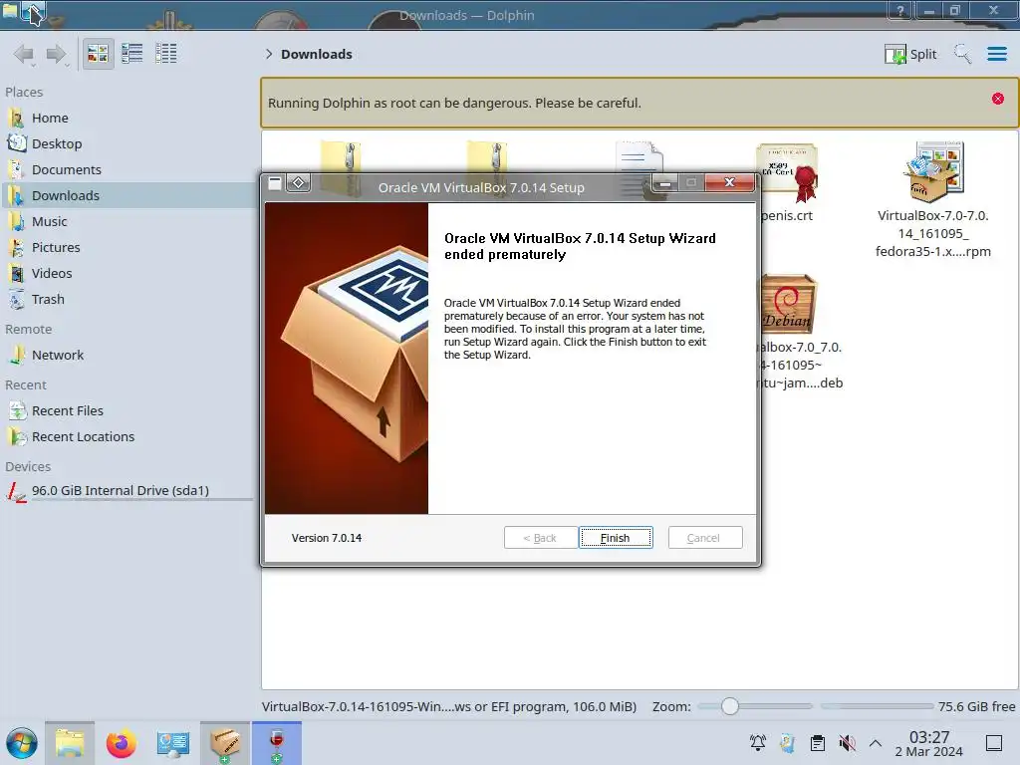Dismiss the root warning message
Screen dimensions: 1020x765
998,99
